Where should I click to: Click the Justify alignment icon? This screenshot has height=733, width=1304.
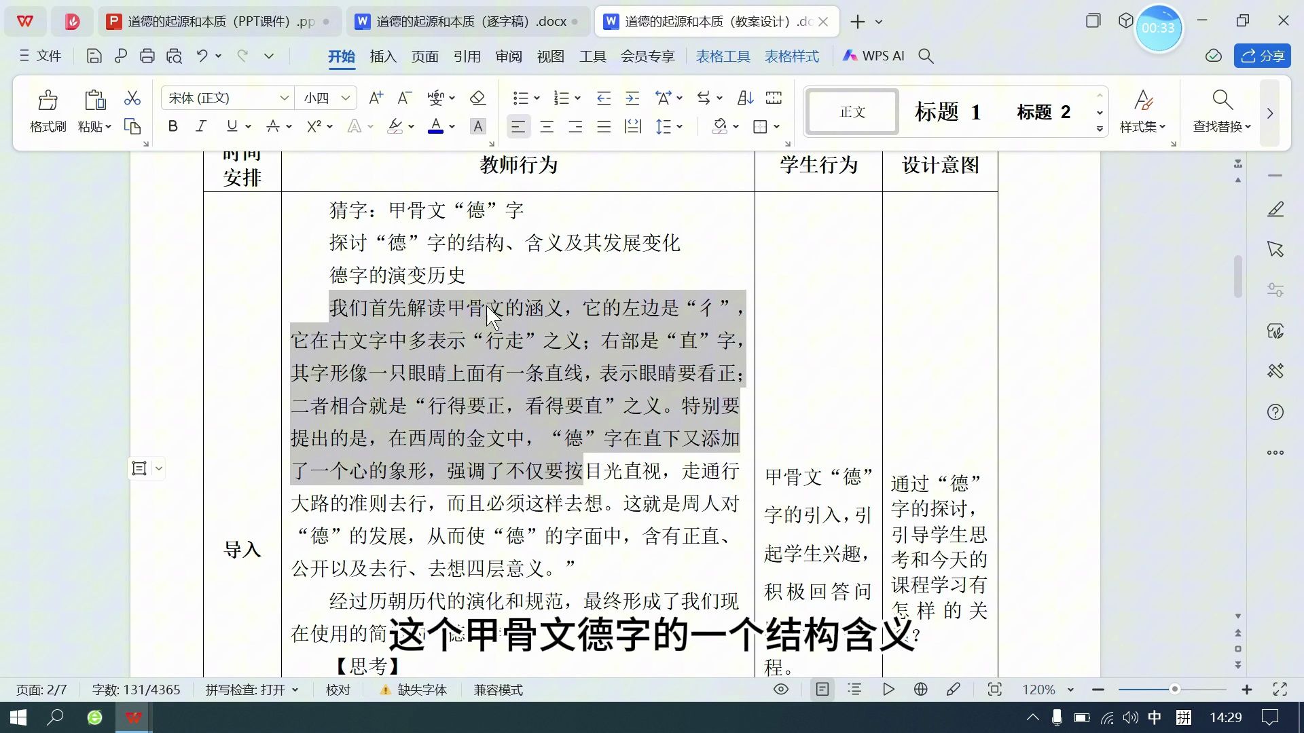(604, 127)
